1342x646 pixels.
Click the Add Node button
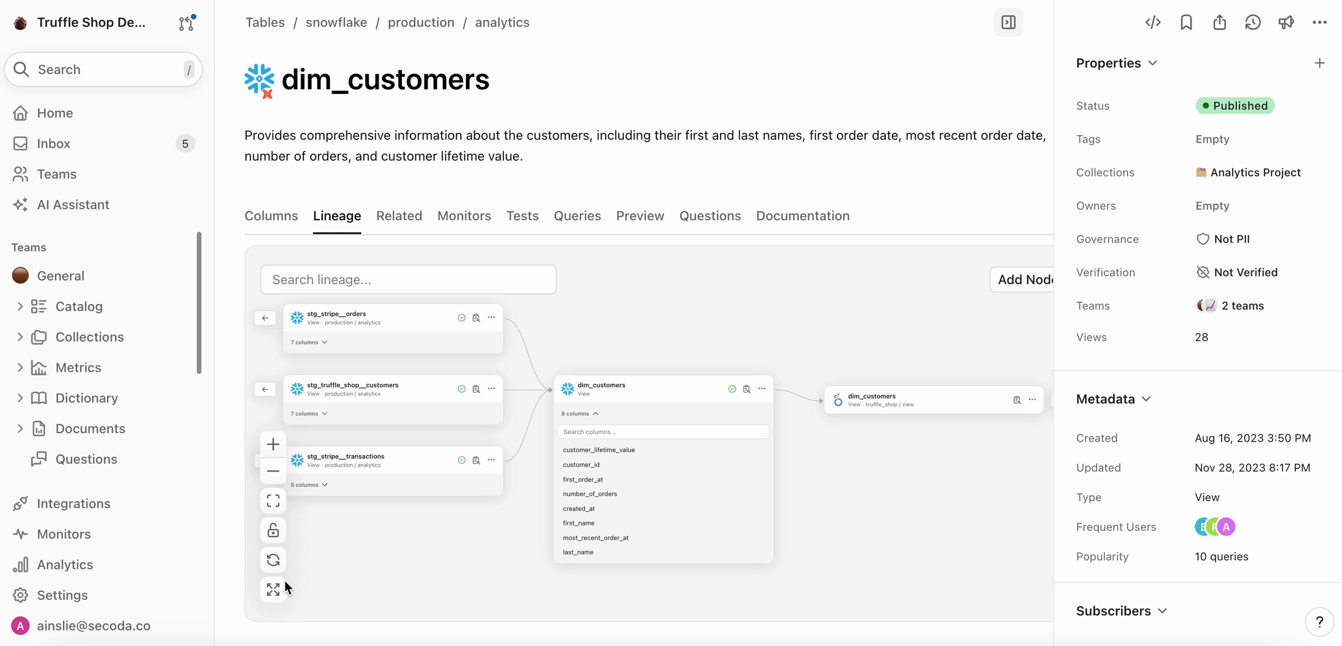[1023, 280]
